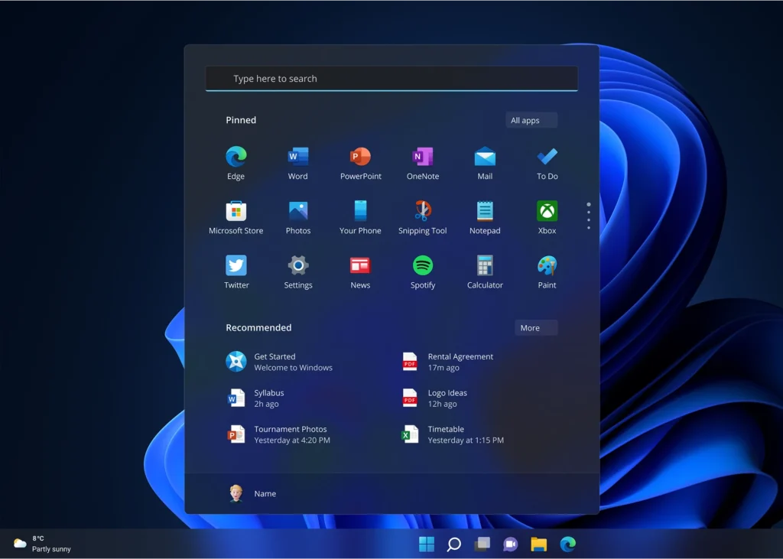Click the search box to start typing
Image resolution: width=783 pixels, height=559 pixels.
391,78
